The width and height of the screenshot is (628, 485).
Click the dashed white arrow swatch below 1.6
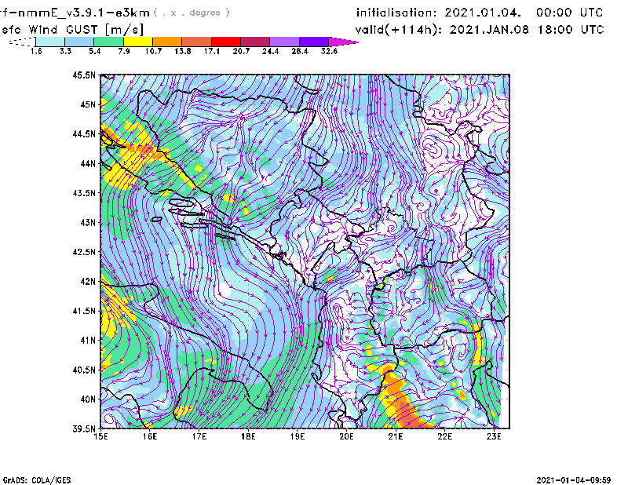tap(22, 42)
